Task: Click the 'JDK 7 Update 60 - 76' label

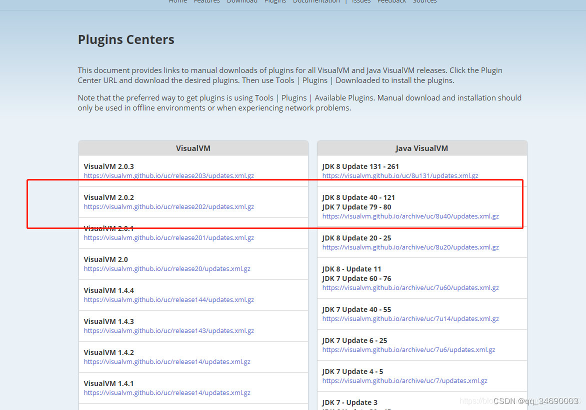Action: click(x=356, y=278)
